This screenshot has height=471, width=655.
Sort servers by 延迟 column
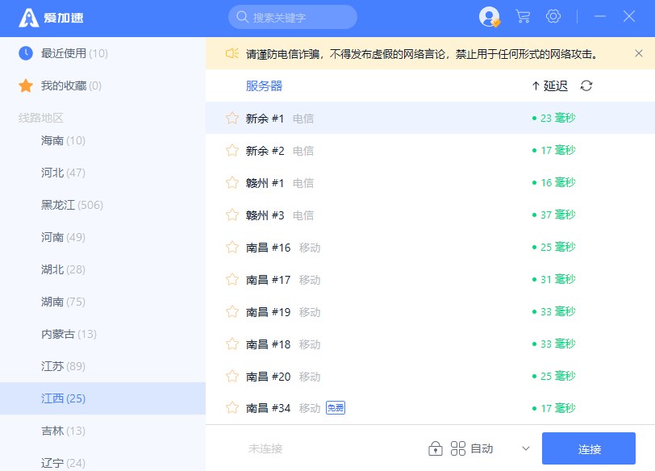pyautogui.click(x=549, y=85)
